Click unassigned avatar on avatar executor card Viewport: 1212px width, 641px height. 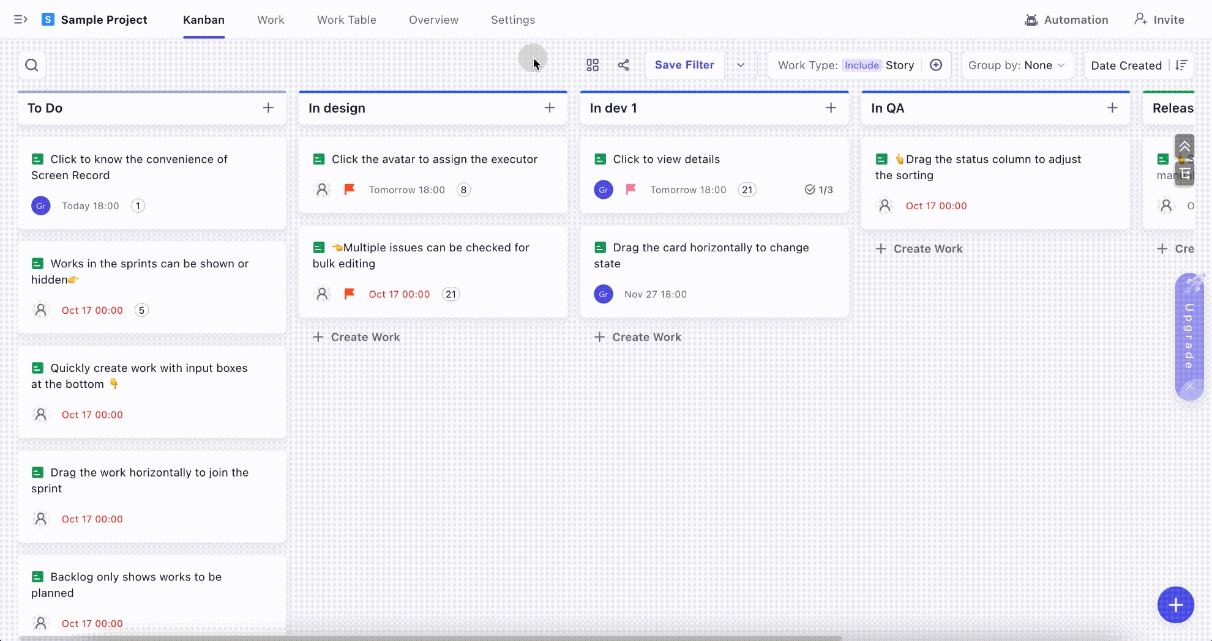click(x=322, y=190)
